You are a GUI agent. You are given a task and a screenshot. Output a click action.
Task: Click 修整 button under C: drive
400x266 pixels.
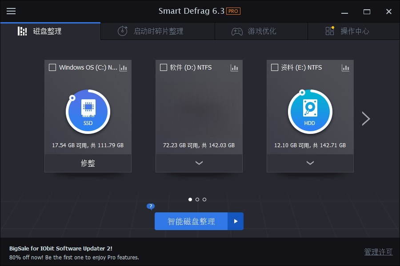[x=88, y=163]
